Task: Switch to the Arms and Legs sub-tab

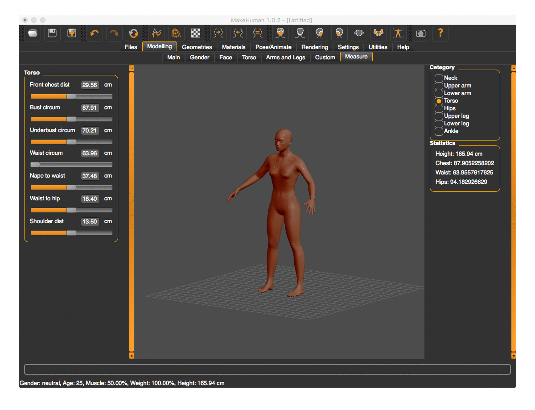Action: click(285, 57)
